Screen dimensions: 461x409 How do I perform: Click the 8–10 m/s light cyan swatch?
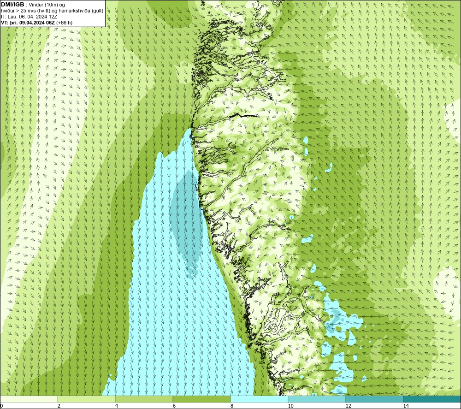click(x=259, y=399)
